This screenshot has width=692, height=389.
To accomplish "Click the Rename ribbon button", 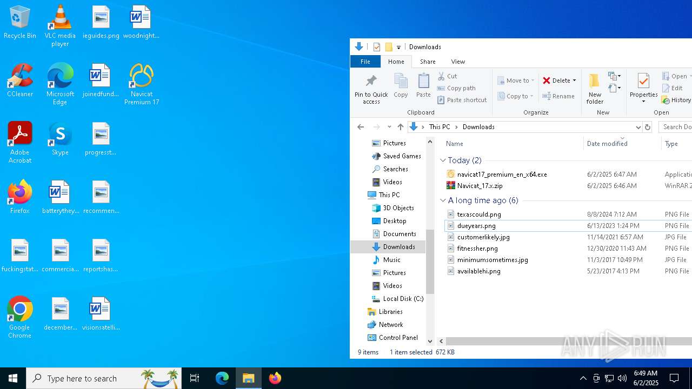I will 558,96.
